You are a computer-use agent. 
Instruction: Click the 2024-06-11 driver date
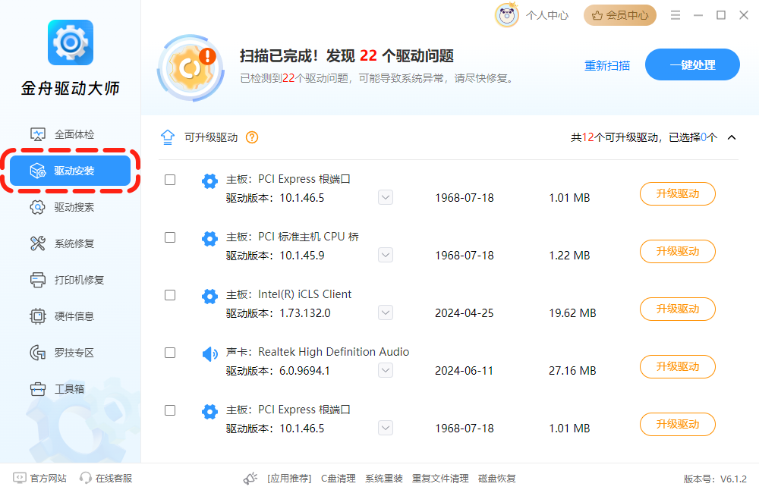click(x=465, y=371)
